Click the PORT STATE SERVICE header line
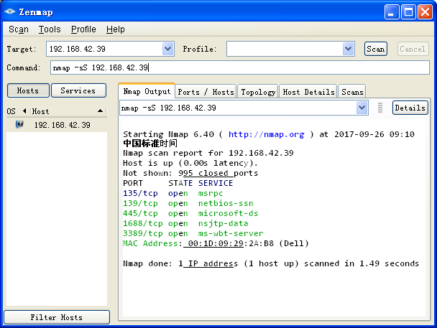The width and height of the screenshot is (437, 328). tap(178, 183)
